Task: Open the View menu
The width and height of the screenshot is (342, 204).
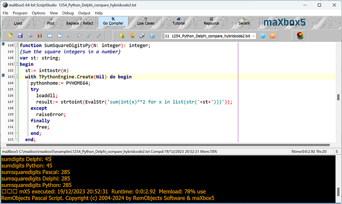Action: (54, 13)
